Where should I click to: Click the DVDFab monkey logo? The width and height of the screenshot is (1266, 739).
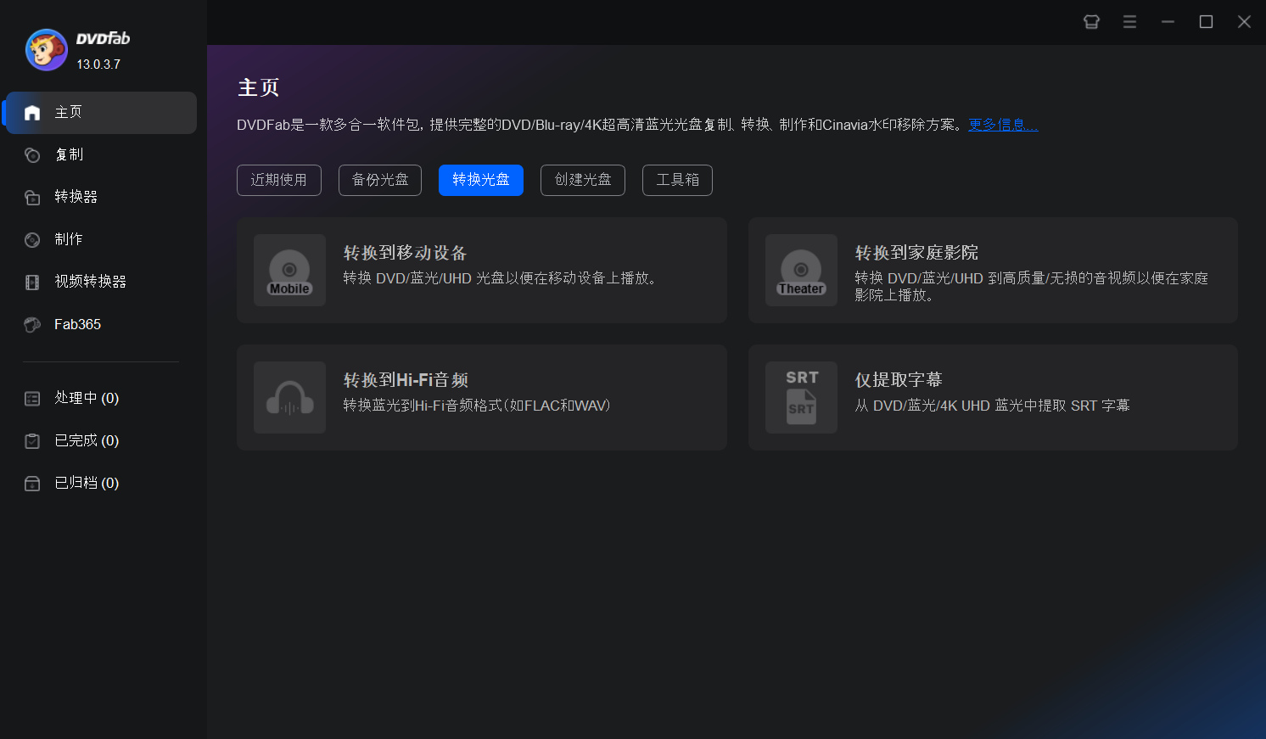pyautogui.click(x=47, y=50)
